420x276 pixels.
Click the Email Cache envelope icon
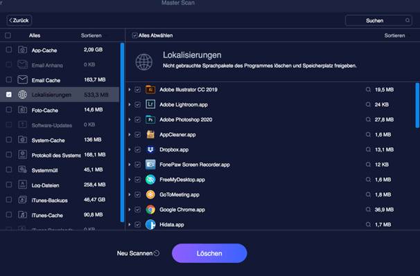pyautogui.click(x=22, y=80)
